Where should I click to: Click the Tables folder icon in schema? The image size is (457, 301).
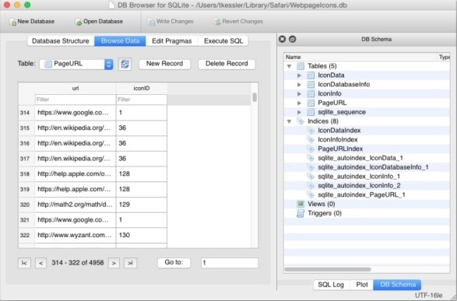tap(301, 66)
